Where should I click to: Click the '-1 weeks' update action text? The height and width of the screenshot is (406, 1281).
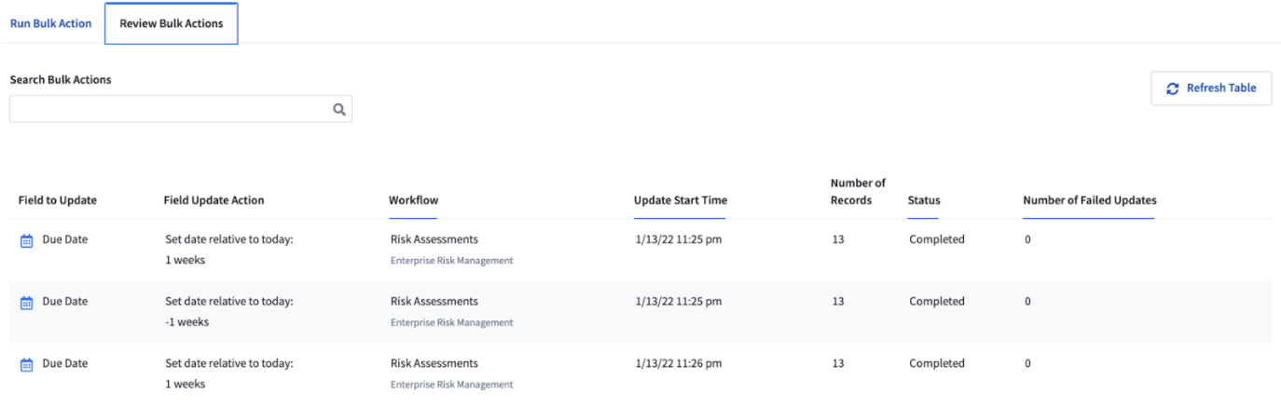pyautogui.click(x=187, y=322)
